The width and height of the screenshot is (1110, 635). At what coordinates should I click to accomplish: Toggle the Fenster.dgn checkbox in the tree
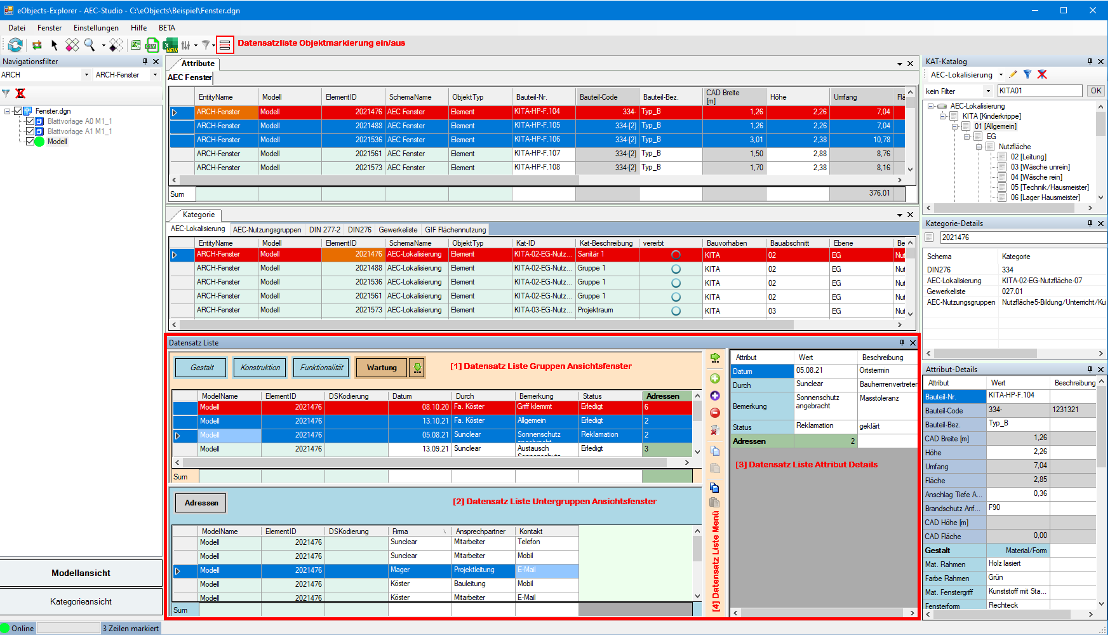[x=18, y=111]
